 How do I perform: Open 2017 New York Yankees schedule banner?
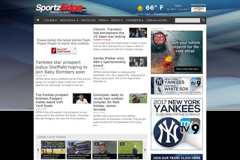tap(177, 124)
